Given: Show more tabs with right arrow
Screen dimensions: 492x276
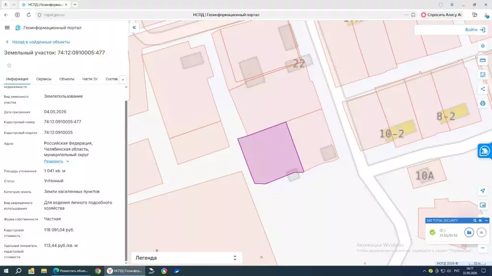Looking at the screenshot, I should 123,80.
